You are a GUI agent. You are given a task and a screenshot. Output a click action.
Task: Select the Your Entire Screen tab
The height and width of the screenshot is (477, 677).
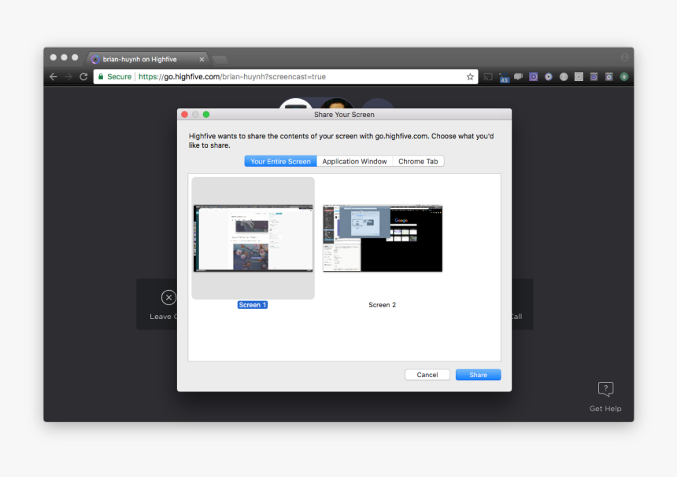pos(279,161)
